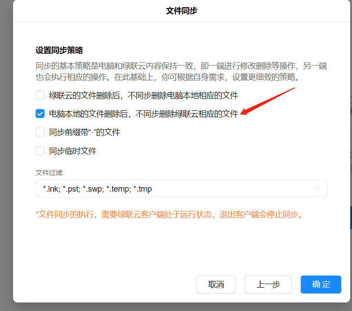Screen dimensions: 352x311
Task: Click the 文件过滤 label
Action: coord(49,172)
